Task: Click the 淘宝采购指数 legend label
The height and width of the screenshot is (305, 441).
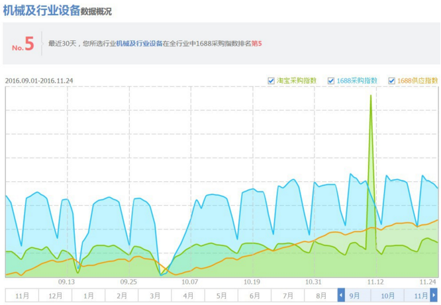Action: pos(297,81)
